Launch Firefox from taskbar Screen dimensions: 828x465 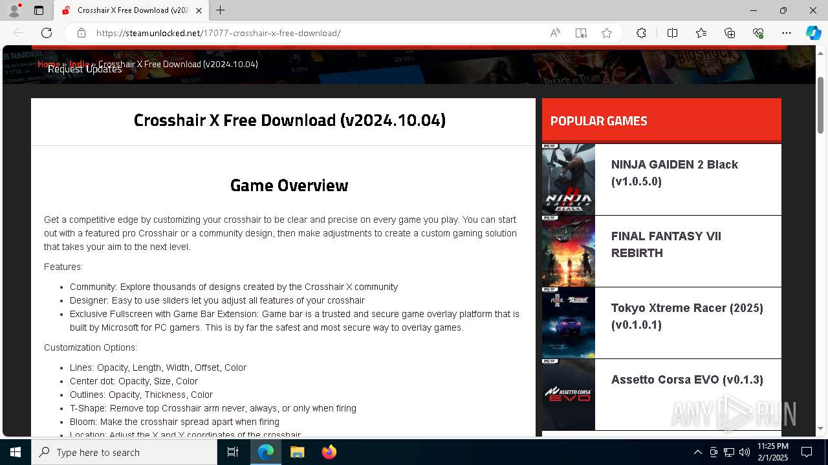tap(329, 452)
